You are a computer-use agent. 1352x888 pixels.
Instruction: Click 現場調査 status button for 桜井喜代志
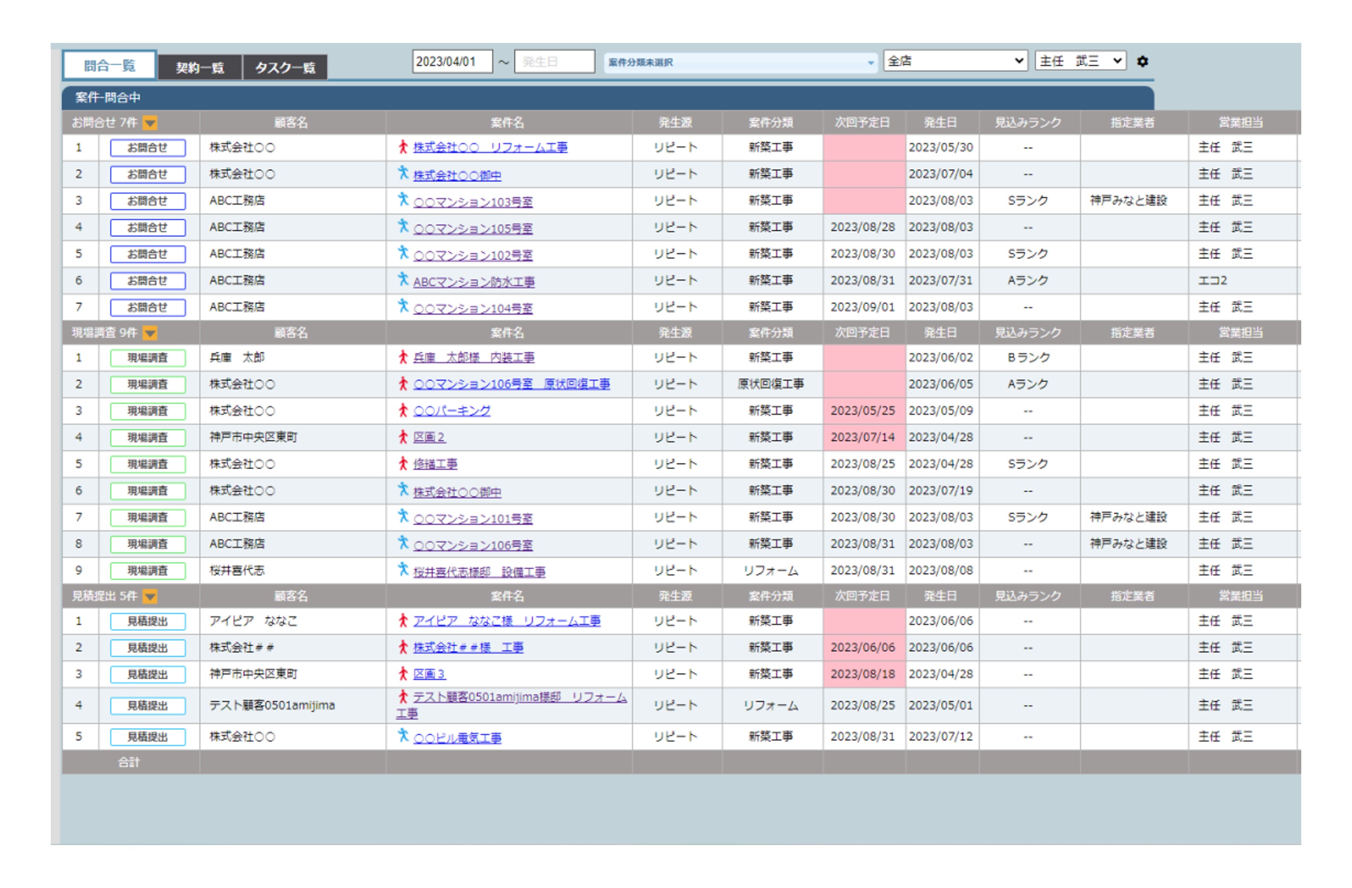[148, 571]
